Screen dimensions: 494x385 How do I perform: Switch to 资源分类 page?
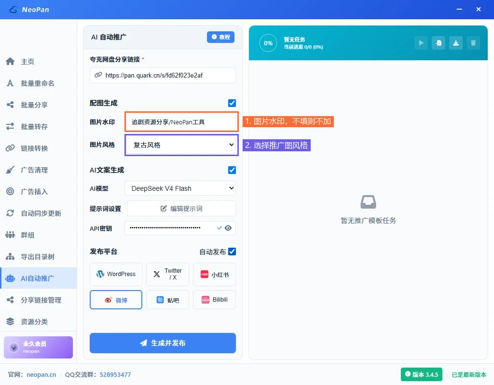click(39, 321)
